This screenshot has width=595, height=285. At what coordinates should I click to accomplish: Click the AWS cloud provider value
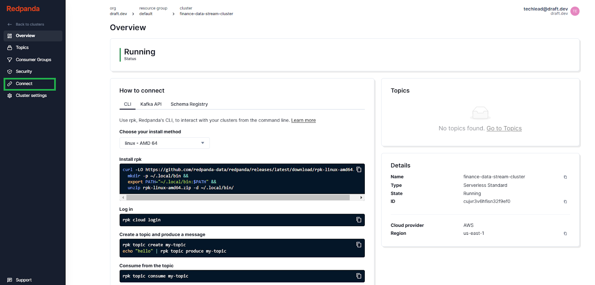[469, 225]
